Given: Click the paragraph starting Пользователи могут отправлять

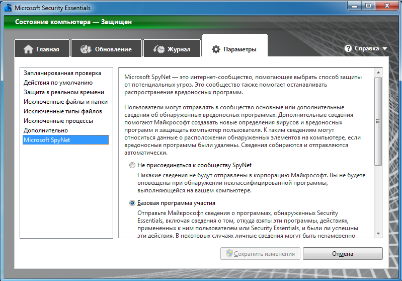Looking at the screenshot, I should pyautogui.click(x=243, y=130).
